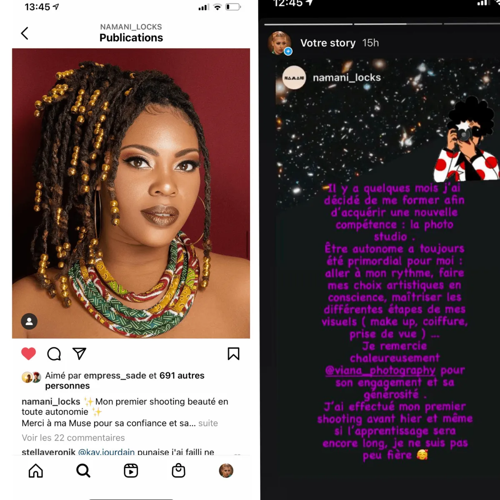
Task: Tap the back arrow beside Publications
Action: [x=25, y=33]
